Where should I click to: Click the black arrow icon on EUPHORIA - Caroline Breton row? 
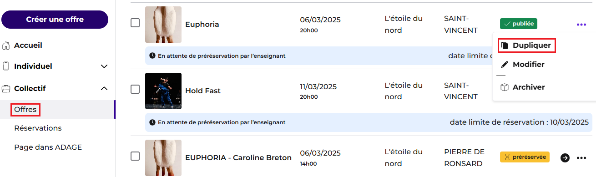click(565, 158)
